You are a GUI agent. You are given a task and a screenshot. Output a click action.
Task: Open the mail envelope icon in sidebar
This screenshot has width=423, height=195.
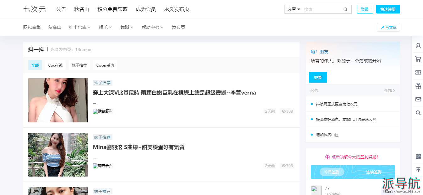tap(418, 100)
